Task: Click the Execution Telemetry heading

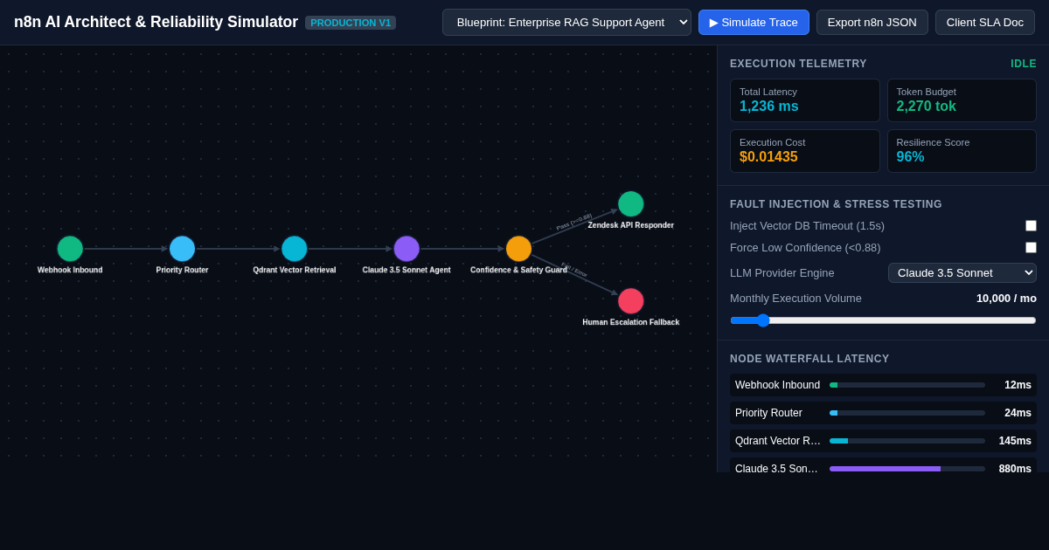Action: (798, 64)
